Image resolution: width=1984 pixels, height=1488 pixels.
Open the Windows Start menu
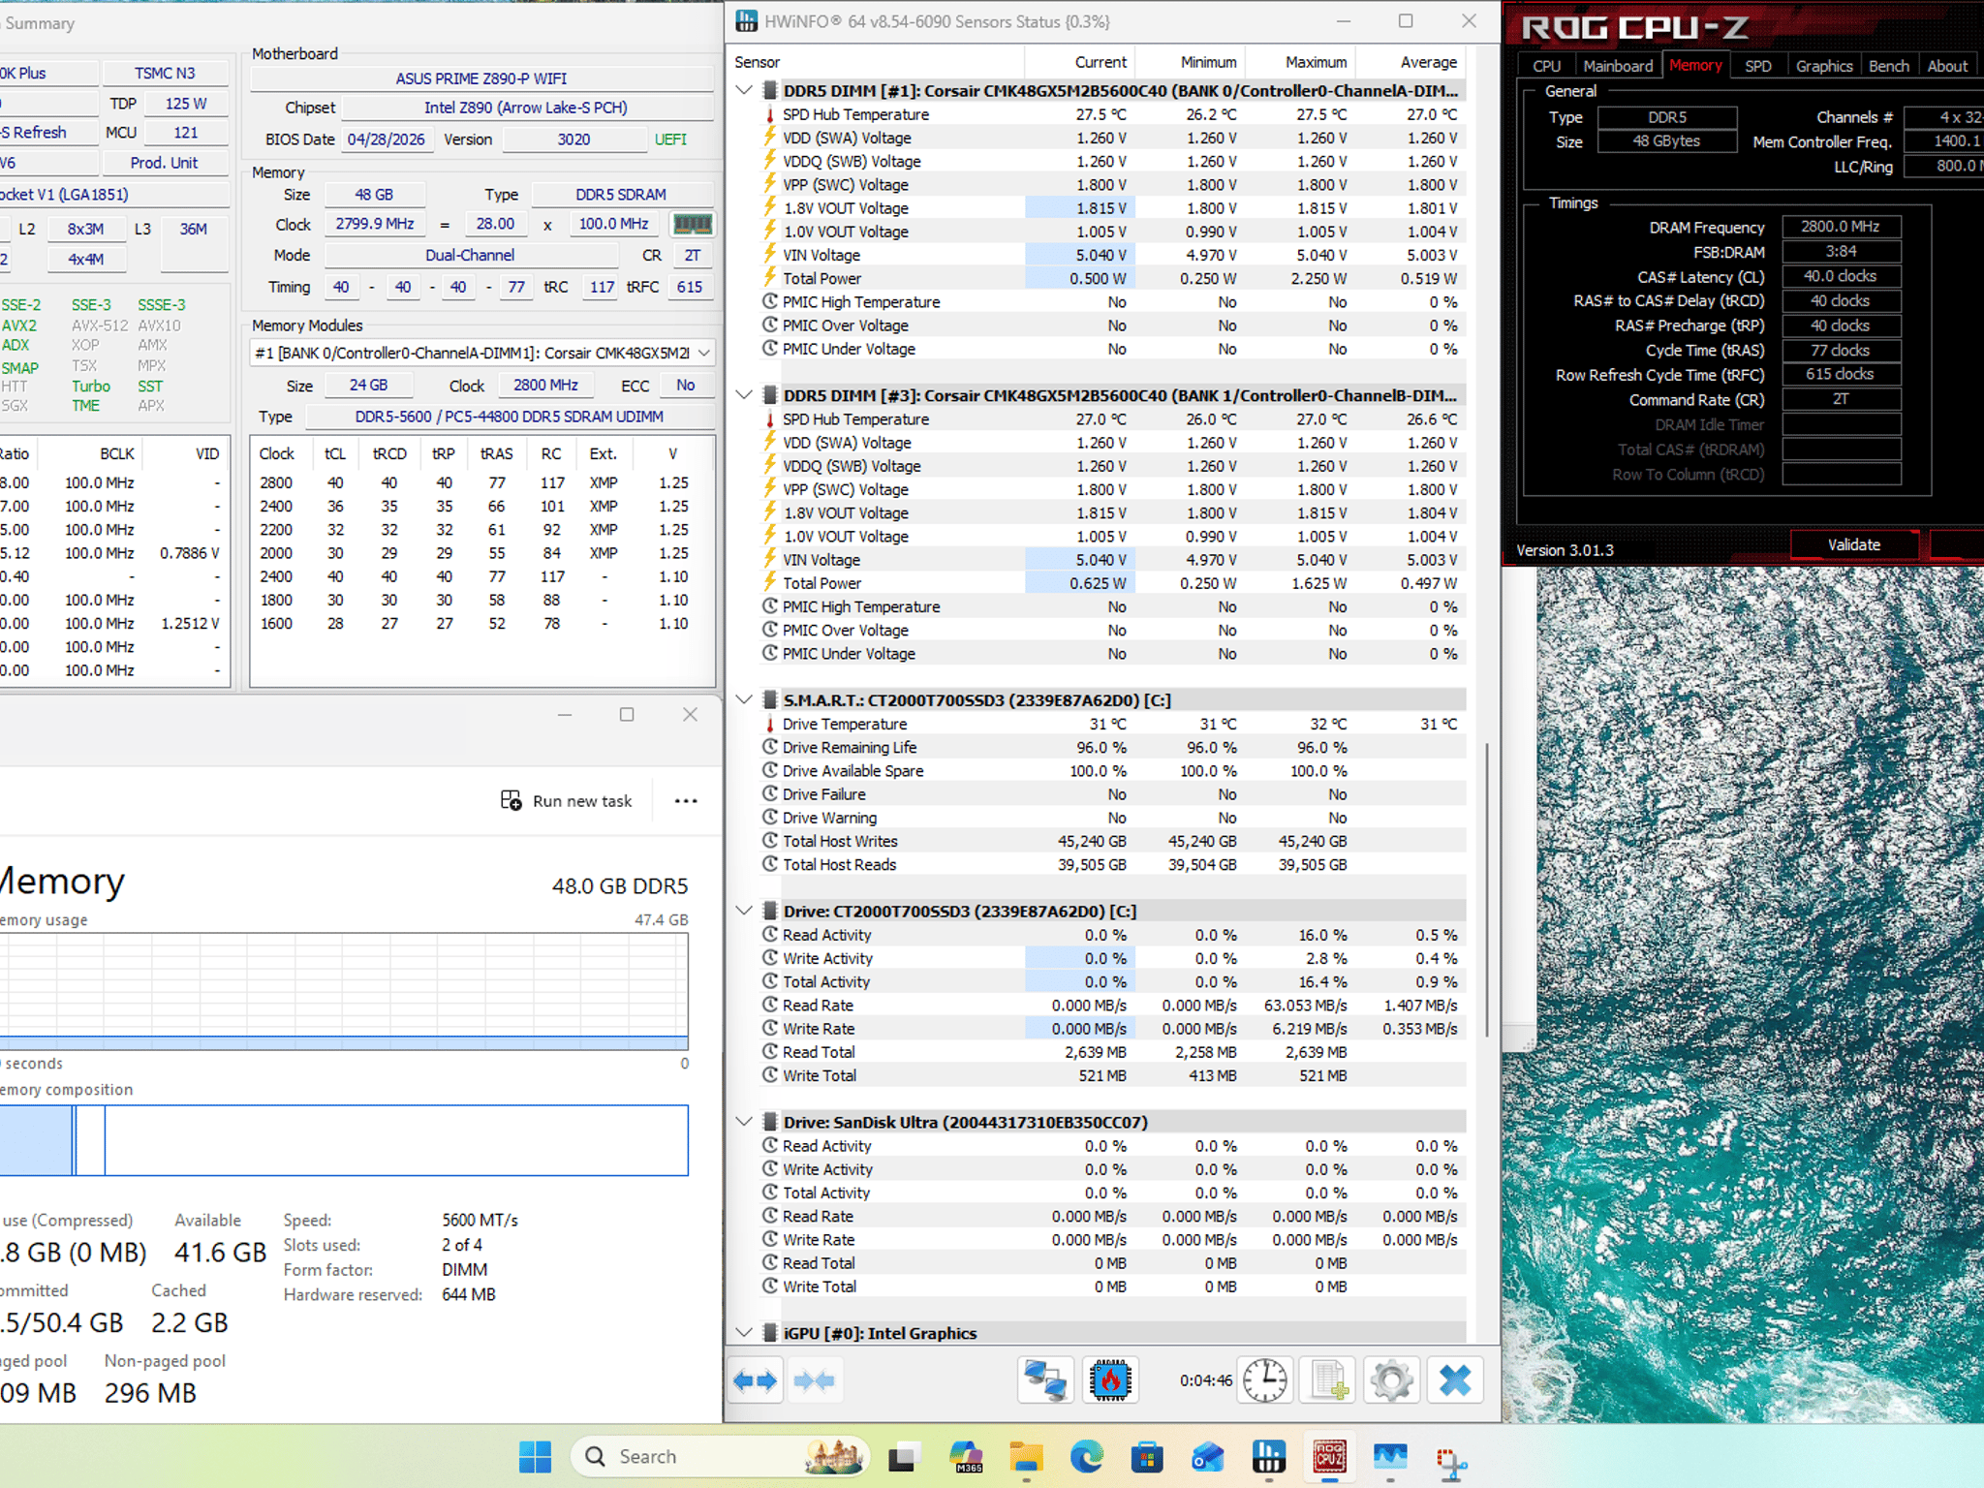click(x=535, y=1456)
